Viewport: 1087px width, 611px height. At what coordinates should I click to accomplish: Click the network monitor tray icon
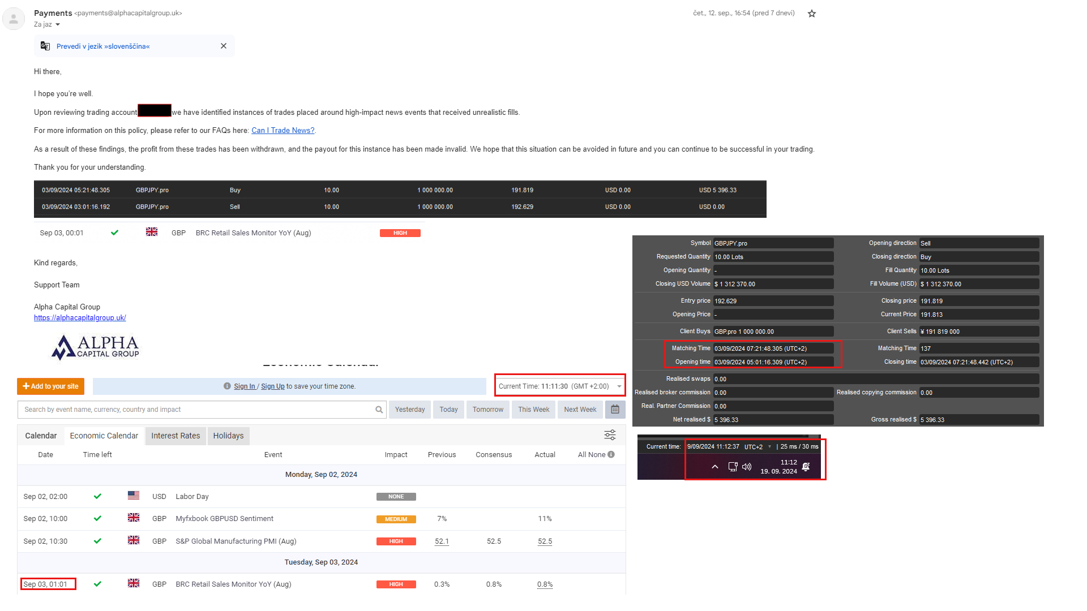coord(733,467)
